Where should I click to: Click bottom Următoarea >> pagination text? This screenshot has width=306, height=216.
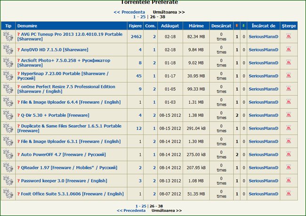(168, 211)
